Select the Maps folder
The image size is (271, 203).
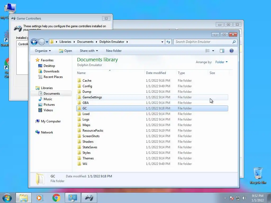(152, 125)
